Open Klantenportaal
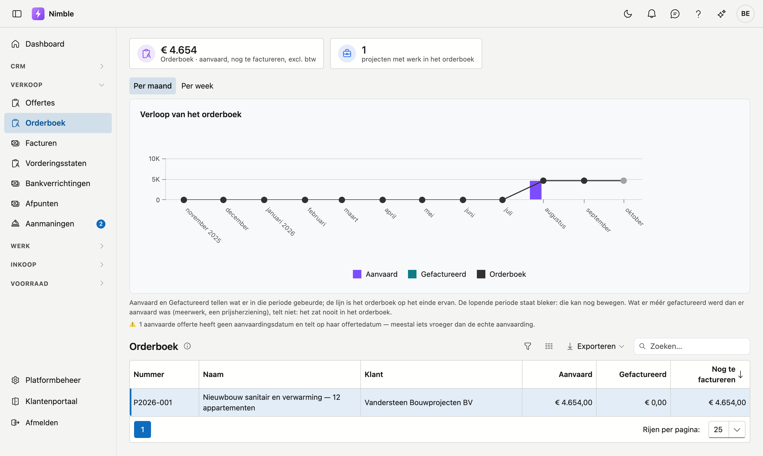Screen dimensions: 763x456 (58, 401)
